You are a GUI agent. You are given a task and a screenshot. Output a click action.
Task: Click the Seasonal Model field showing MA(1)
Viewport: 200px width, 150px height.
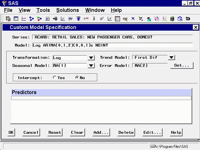70,66
